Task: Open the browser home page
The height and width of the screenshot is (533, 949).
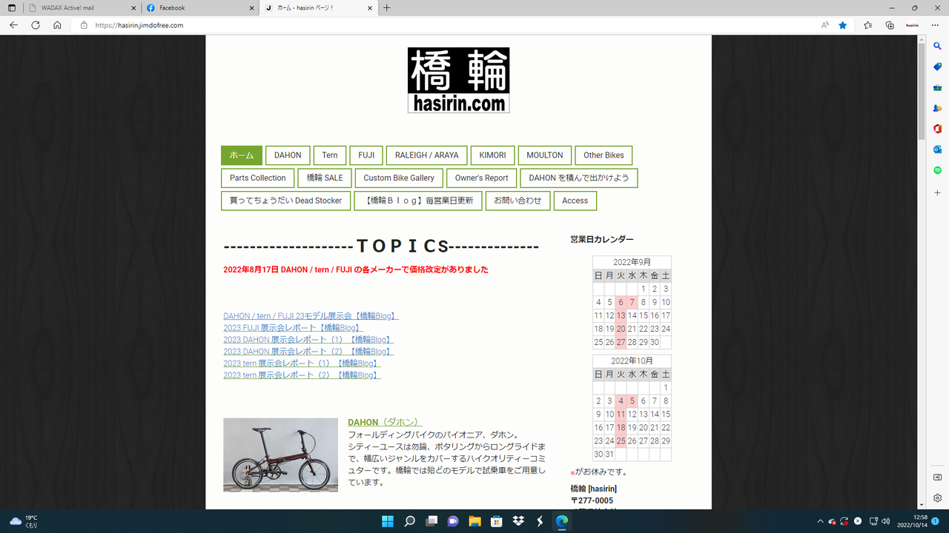Action: pyautogui.click(x=57, y=24)
